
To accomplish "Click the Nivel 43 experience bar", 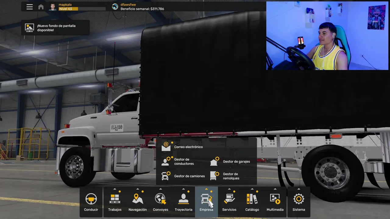I will point(82,9).
